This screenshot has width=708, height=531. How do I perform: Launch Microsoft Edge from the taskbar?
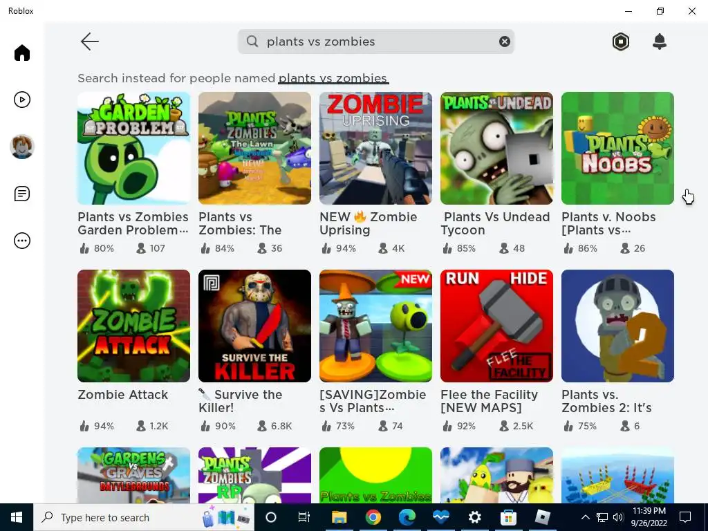click(407, 517)
